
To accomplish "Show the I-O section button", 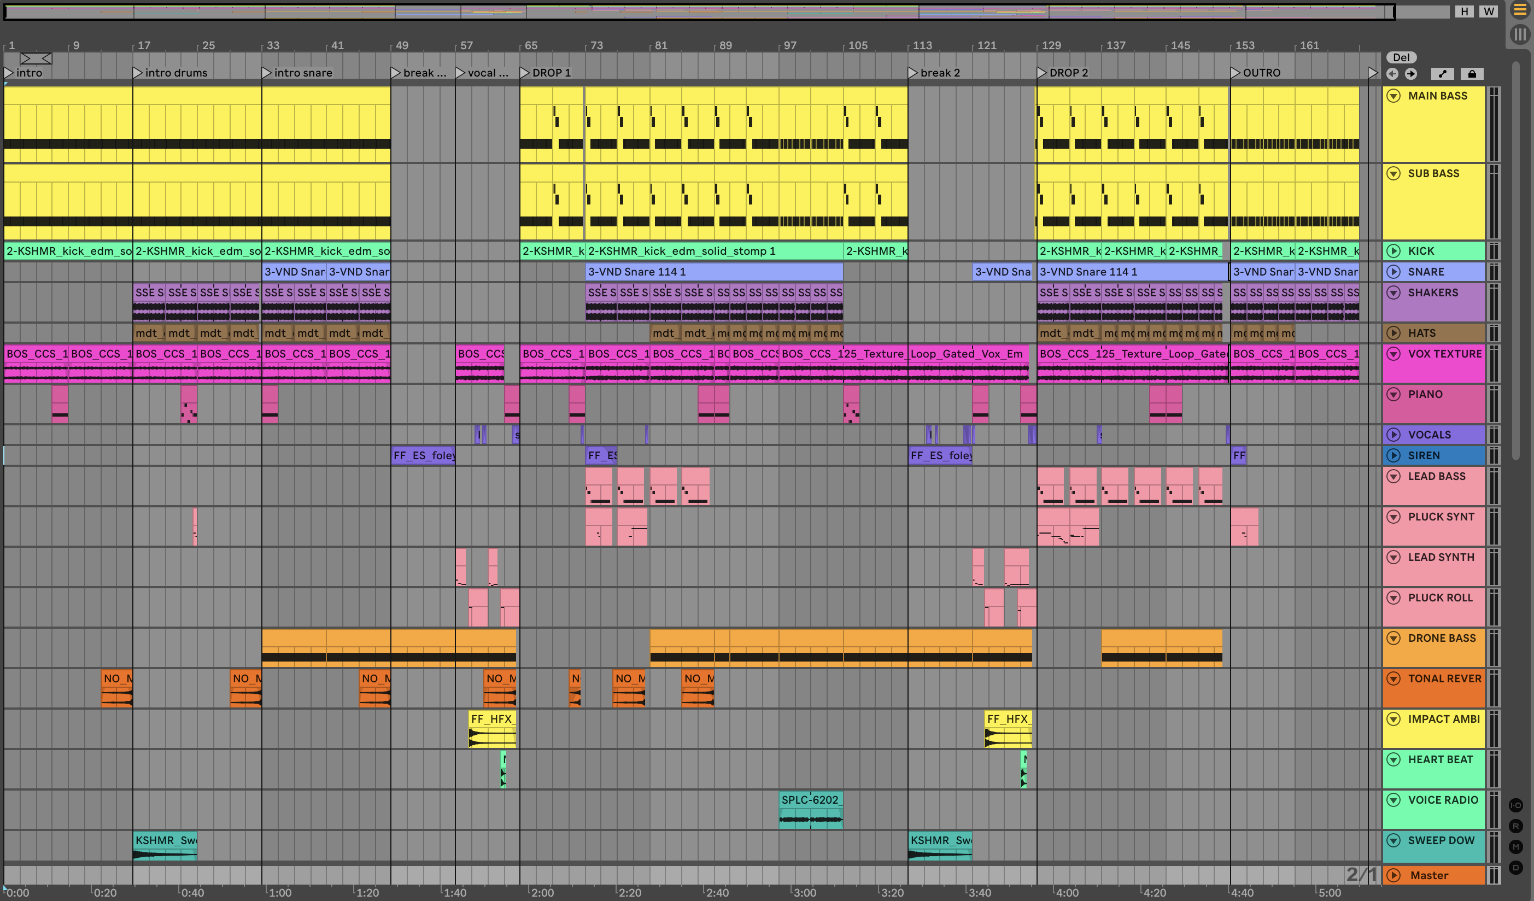I will click(x=1516, y=805).
